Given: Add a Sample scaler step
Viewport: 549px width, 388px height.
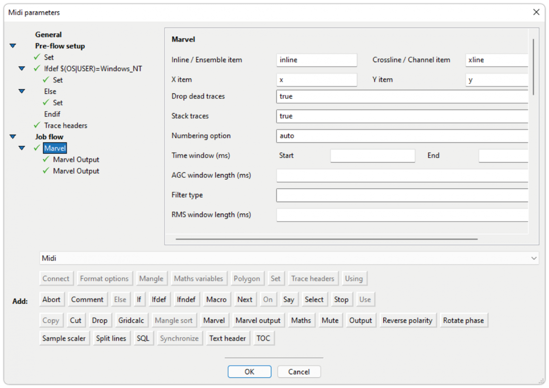Looking at the screenshot, I should pyautogui.click(x=64, y=338).
